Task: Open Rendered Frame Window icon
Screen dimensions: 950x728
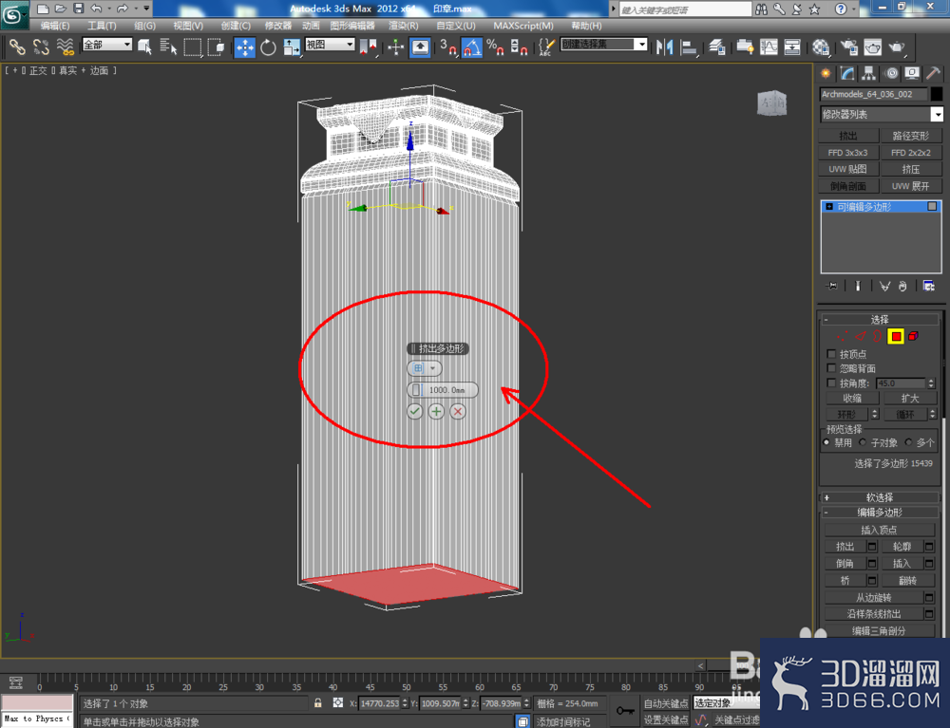Action: [872, 47]
